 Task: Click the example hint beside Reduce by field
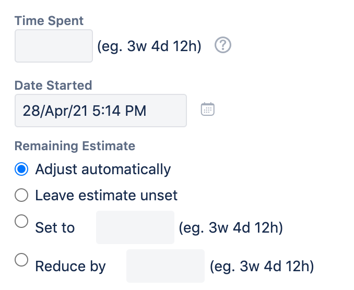[x=262, y=267]
